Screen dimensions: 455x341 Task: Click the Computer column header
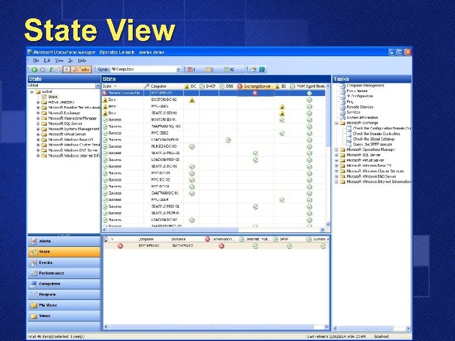(x=164, y=87)
